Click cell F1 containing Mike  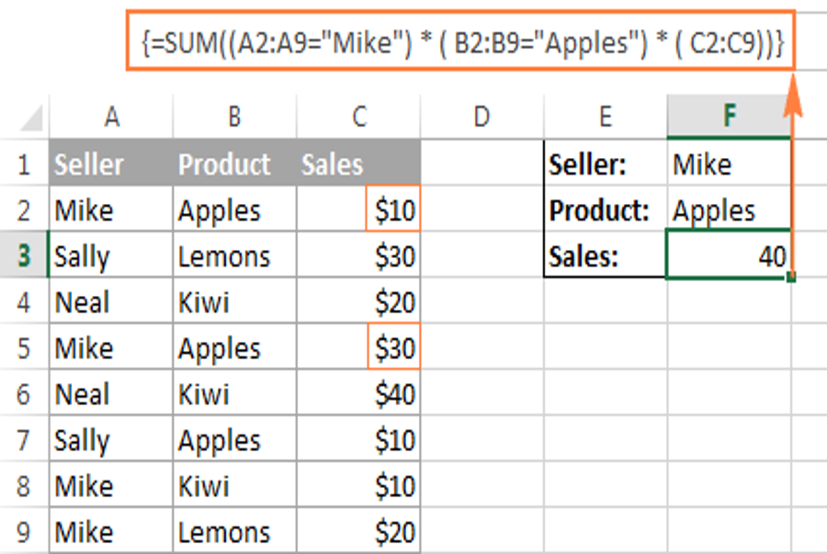(728, 164)
